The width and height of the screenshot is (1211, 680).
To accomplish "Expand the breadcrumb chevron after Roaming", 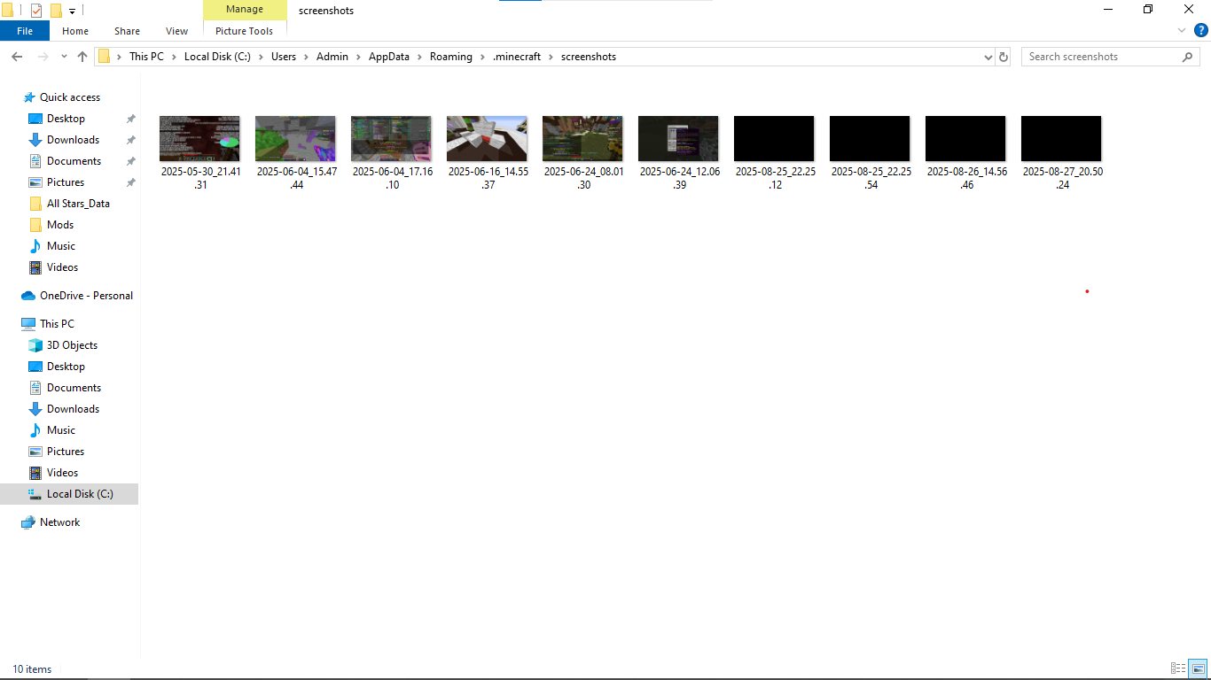I will 482,57.
